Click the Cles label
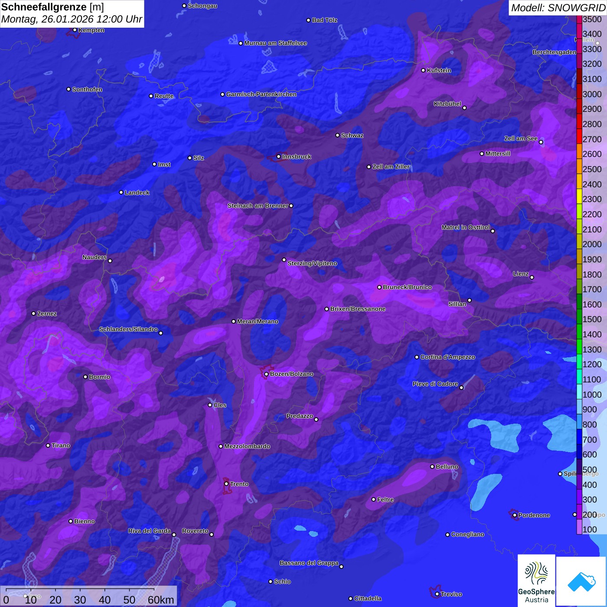The height and width of the screenshot is (607, 607). [220, 405]
